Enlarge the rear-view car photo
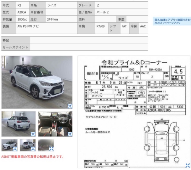 (33, 134)
